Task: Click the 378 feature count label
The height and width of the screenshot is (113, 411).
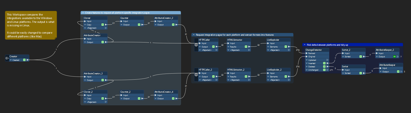Action: 298,50
